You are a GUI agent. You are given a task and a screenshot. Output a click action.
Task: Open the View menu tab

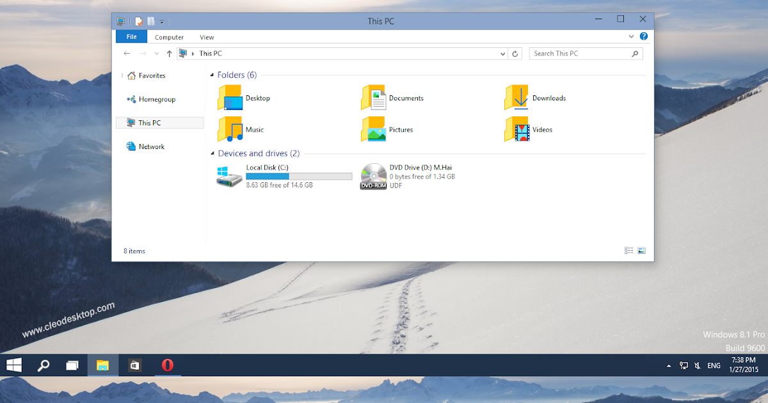click(x=206, y=36)
